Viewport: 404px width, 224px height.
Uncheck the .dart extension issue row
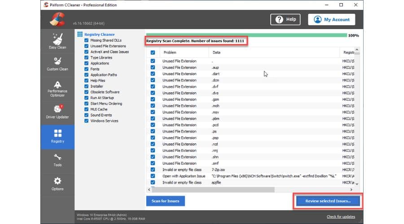point(153,74)
